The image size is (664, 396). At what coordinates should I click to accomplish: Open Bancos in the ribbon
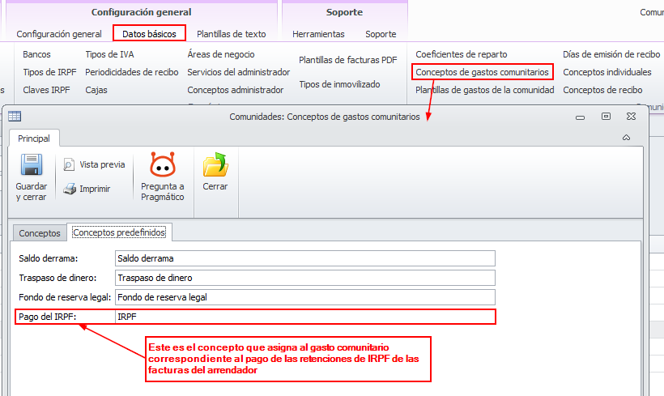click(x=36, y=54)
